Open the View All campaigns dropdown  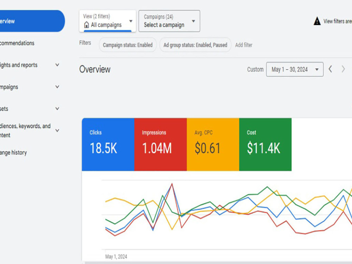click(107, 21)
